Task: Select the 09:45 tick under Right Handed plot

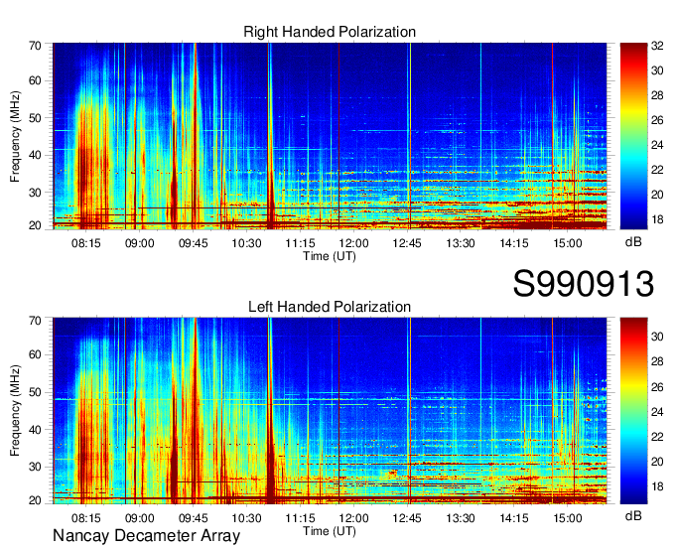Action: click(x=193, y=243)
